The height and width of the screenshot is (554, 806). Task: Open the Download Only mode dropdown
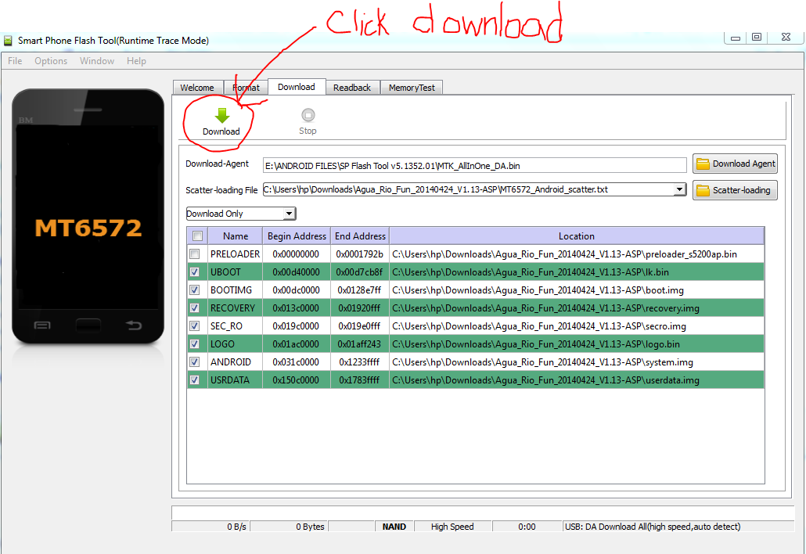pos(241,214)
